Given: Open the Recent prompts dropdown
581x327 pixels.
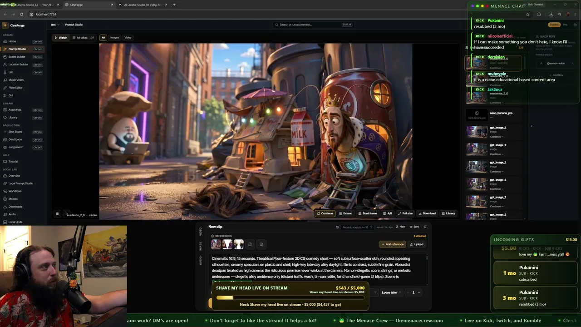Looking at the screenshot, I should click(x=358, y=227).
